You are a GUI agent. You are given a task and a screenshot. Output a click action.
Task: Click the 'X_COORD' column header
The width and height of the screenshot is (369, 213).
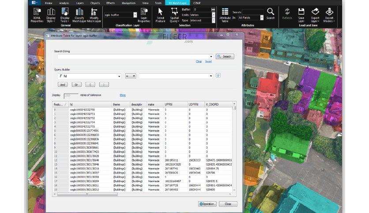[218, 104]
